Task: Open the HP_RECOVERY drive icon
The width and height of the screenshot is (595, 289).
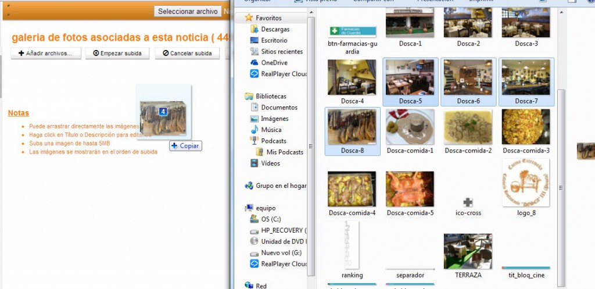Action: [255, 230]
